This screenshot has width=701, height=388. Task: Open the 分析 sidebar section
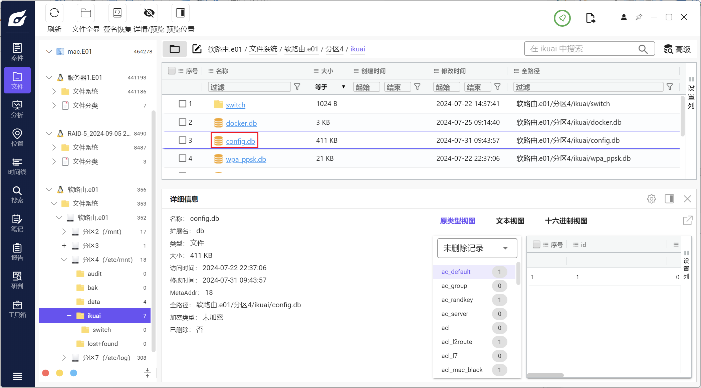17,109
